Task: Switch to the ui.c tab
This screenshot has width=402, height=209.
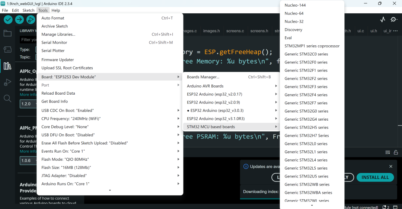Action: click(360, 31)
